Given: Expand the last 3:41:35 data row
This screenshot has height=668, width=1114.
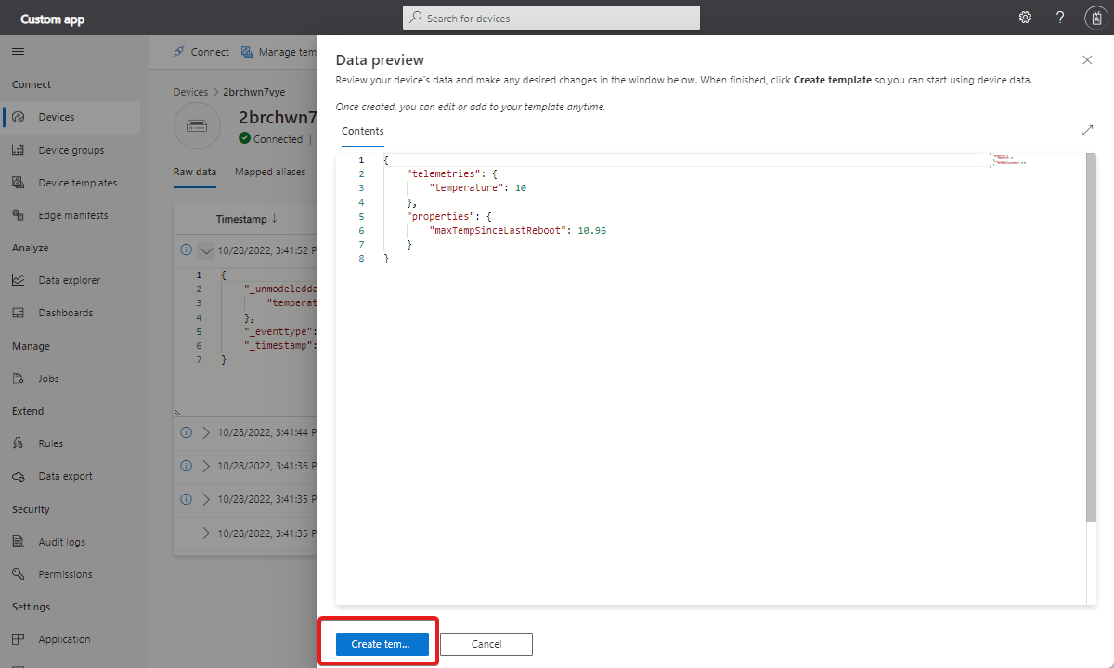Looking at the screenshot, I should [x=206, y=533].
